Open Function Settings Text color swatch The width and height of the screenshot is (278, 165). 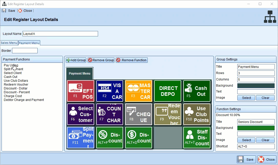click(x=256, y=134)
